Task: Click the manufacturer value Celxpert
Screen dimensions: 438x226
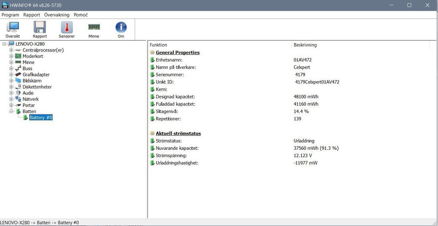Action: [302, 67]
